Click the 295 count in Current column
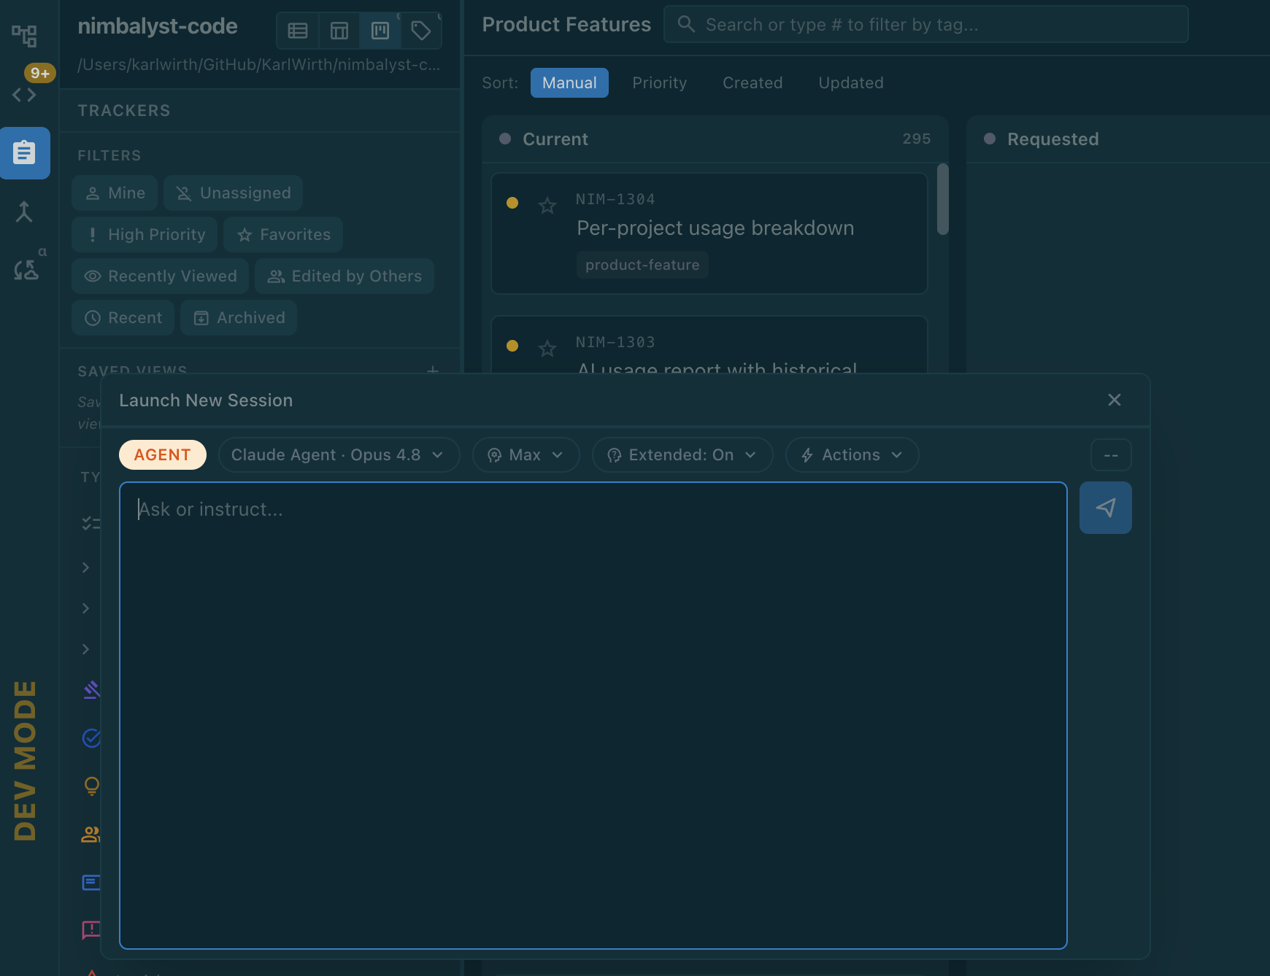This screenshot has width=1270, height=976. pyautogui.click(x=917, y=139)
